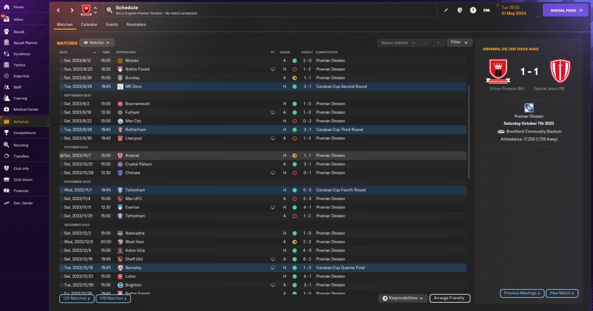
Task: Click the forward navigation arrow
Action: tap(72, 10)
